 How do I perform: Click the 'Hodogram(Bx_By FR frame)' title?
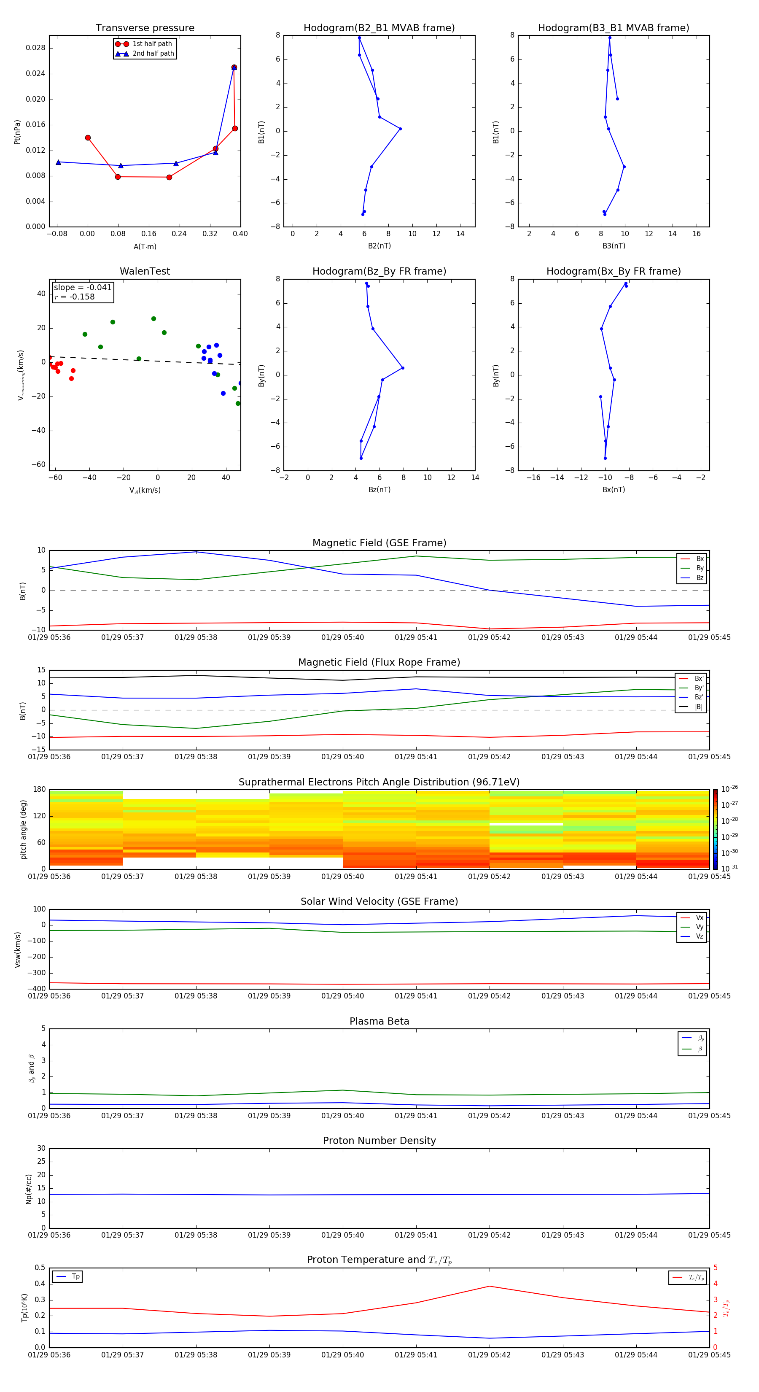click(614, 271)
